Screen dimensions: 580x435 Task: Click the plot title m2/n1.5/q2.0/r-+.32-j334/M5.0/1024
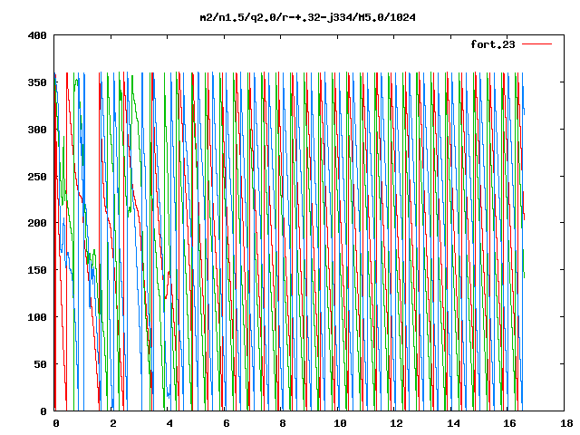(x=307, y=17)
